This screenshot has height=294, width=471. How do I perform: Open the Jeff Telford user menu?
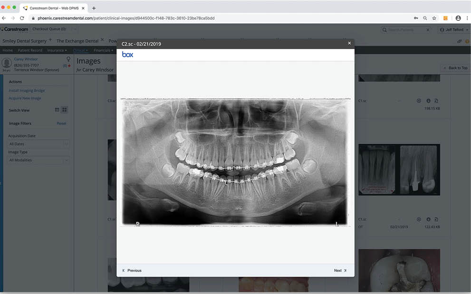click(x=454, y=30)
